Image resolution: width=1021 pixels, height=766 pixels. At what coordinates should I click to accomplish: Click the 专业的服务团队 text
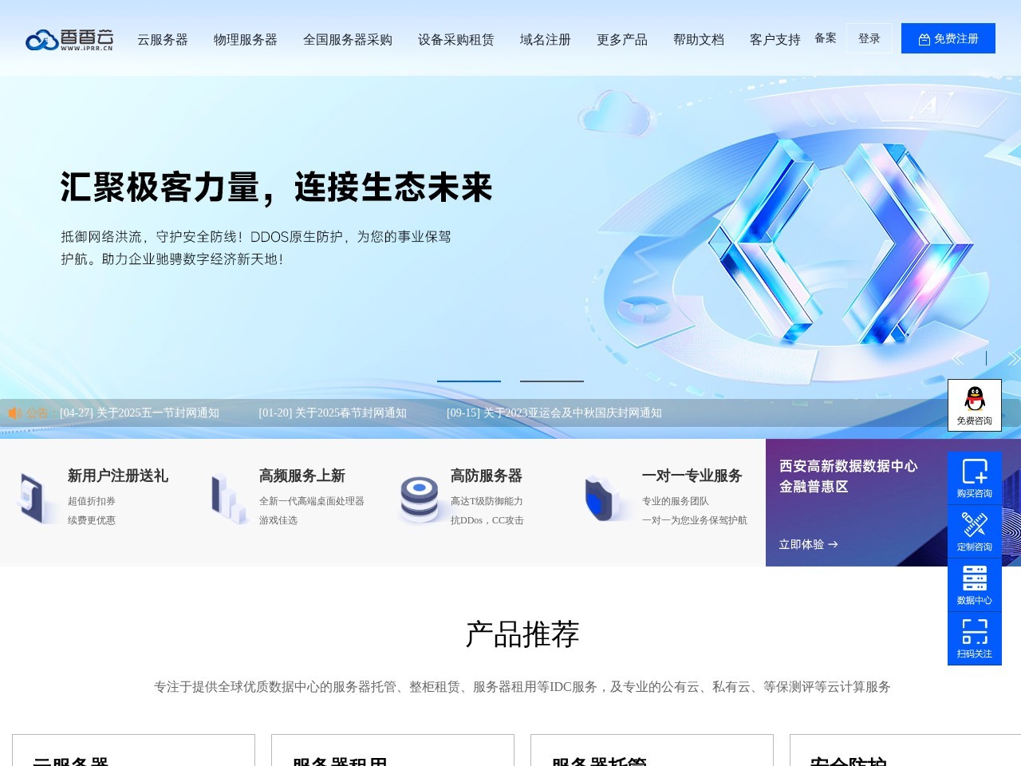pos(676,501)
